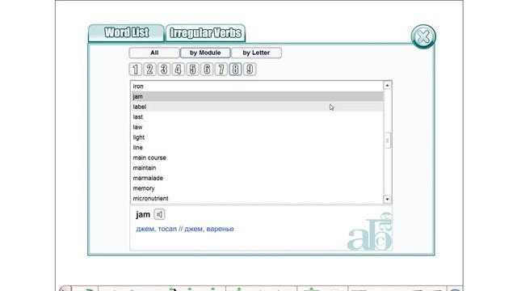Select the word 'maintain'

[257, 168]
